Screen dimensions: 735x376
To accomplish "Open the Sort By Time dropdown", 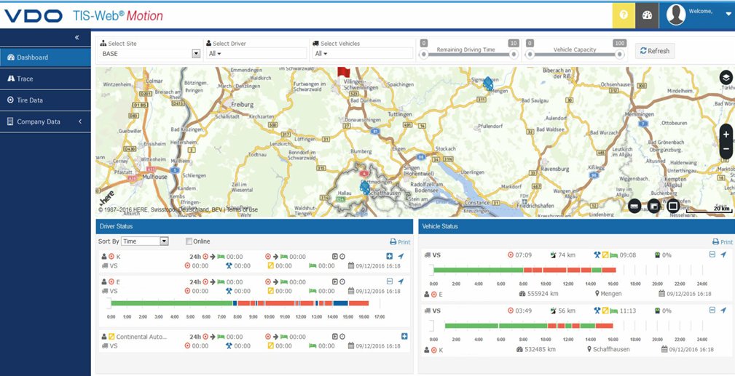I will pos(144,241).
